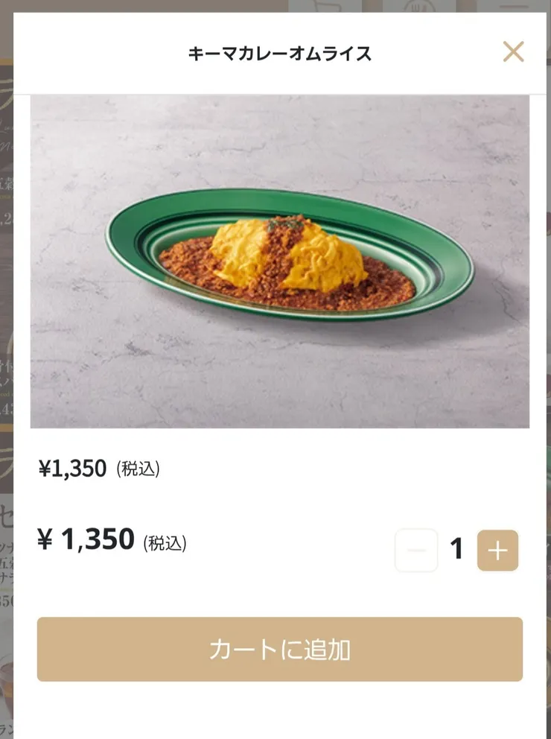Viewport: 551px width, 739px height.
Task: Tap the カートに追加 add-to-cart button
Action: [280, 649]
